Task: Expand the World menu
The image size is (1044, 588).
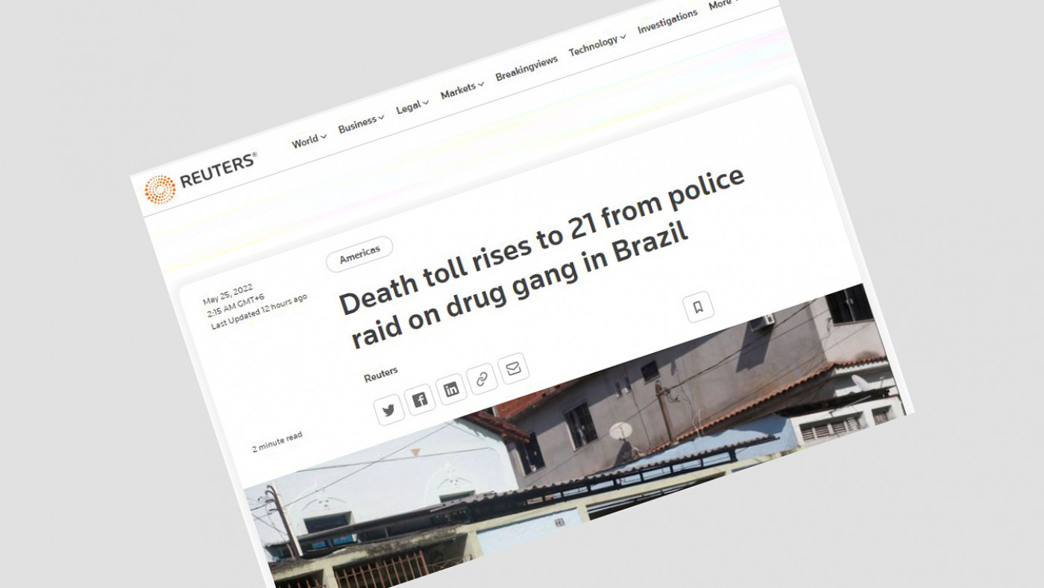Action: pos(309,140)
